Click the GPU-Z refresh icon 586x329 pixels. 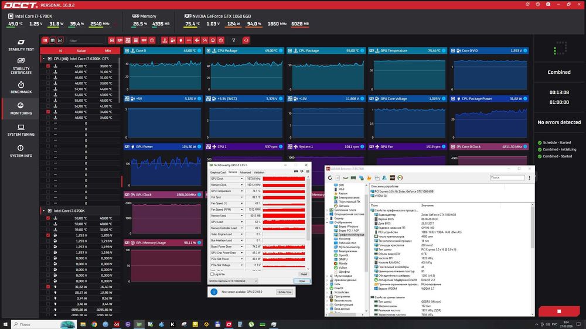[302, 172]
